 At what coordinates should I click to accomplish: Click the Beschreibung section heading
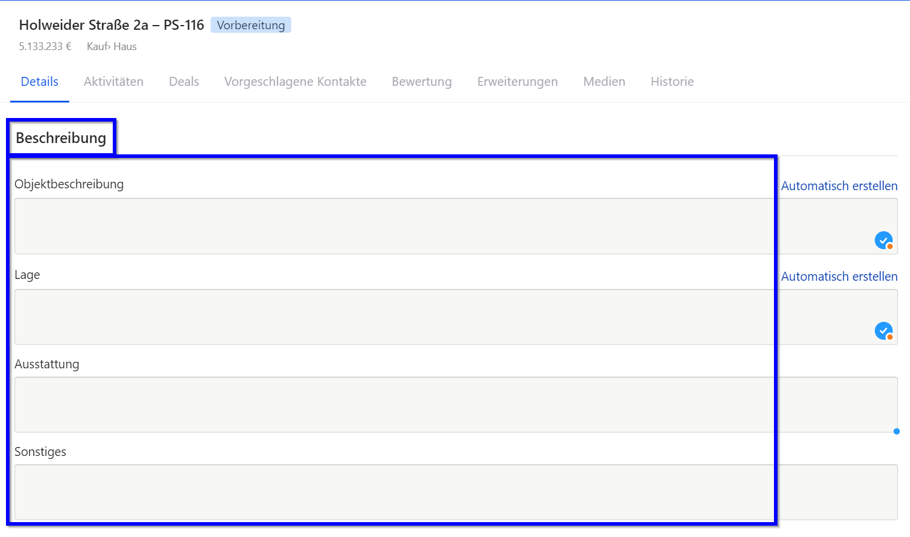click(61, 138)
